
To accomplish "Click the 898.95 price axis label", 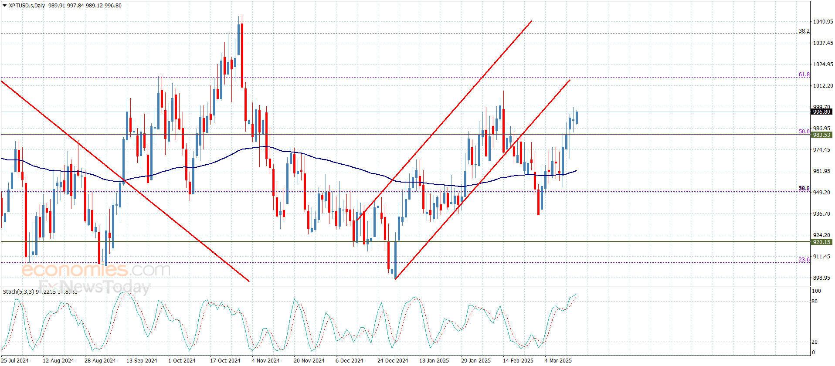I will [821, 278].
